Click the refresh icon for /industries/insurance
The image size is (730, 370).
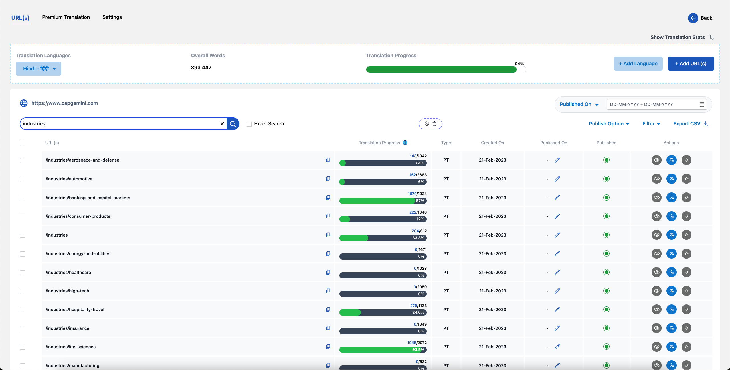click(686, 328)
